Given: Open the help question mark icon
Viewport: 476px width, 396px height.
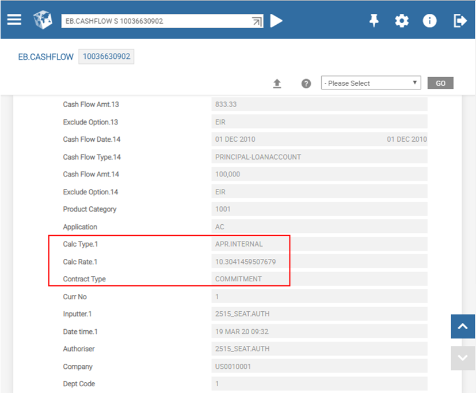Looking at the screenshot, I should pyautogui.click(x=306, y=84).
